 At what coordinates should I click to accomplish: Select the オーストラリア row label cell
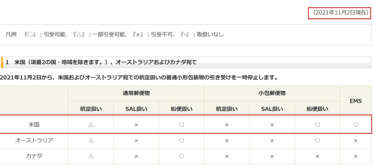(x=34, y=140)
